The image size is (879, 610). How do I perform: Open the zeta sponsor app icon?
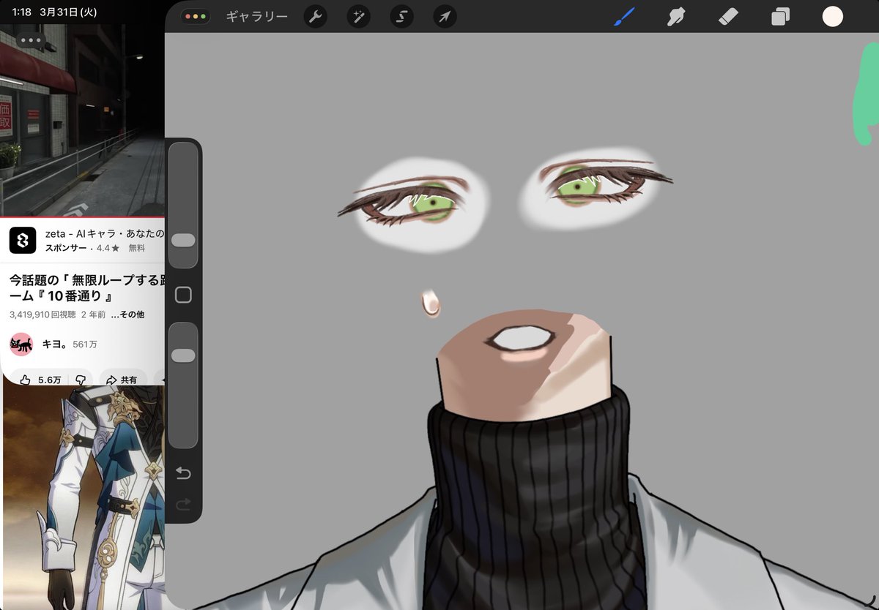coord(23,240)
